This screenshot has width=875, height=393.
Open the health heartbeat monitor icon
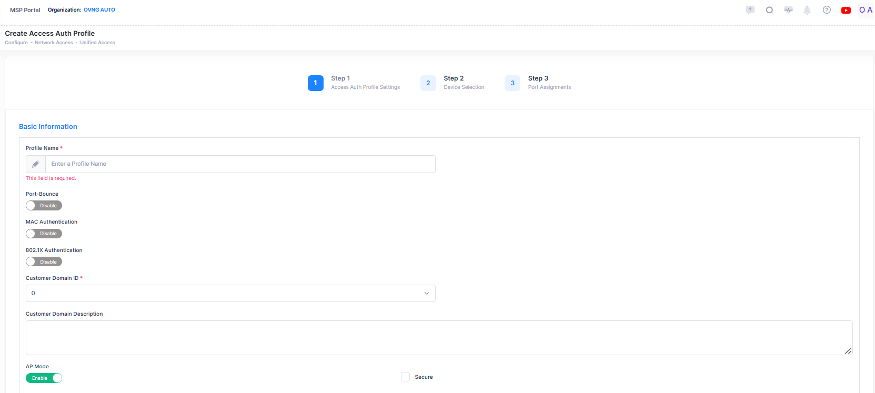click(x=788, y=10)
